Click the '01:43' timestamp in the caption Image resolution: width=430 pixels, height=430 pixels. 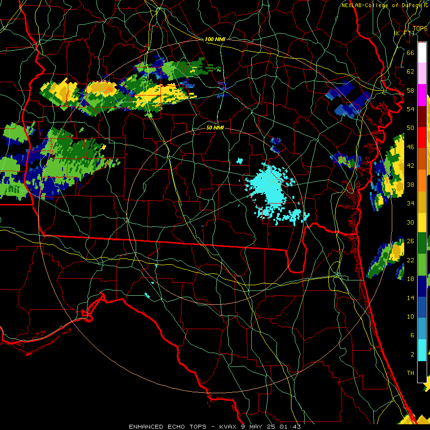pos(290,427)
